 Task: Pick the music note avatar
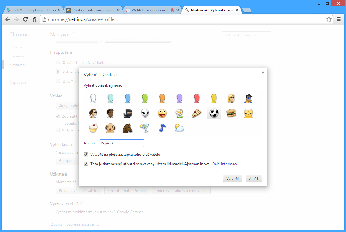tap(162, 128)
